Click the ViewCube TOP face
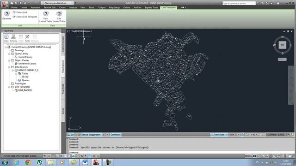The height and width of the screenshot is (166, 296). [283, 45]
